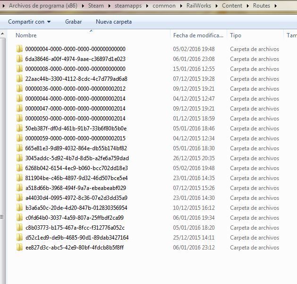The height and width of the screenshot is (284, 297).
Task: Click folder icon of 811904be-c46b-4897-9d32-46d507bce5e4
Action: coord(19,178)
